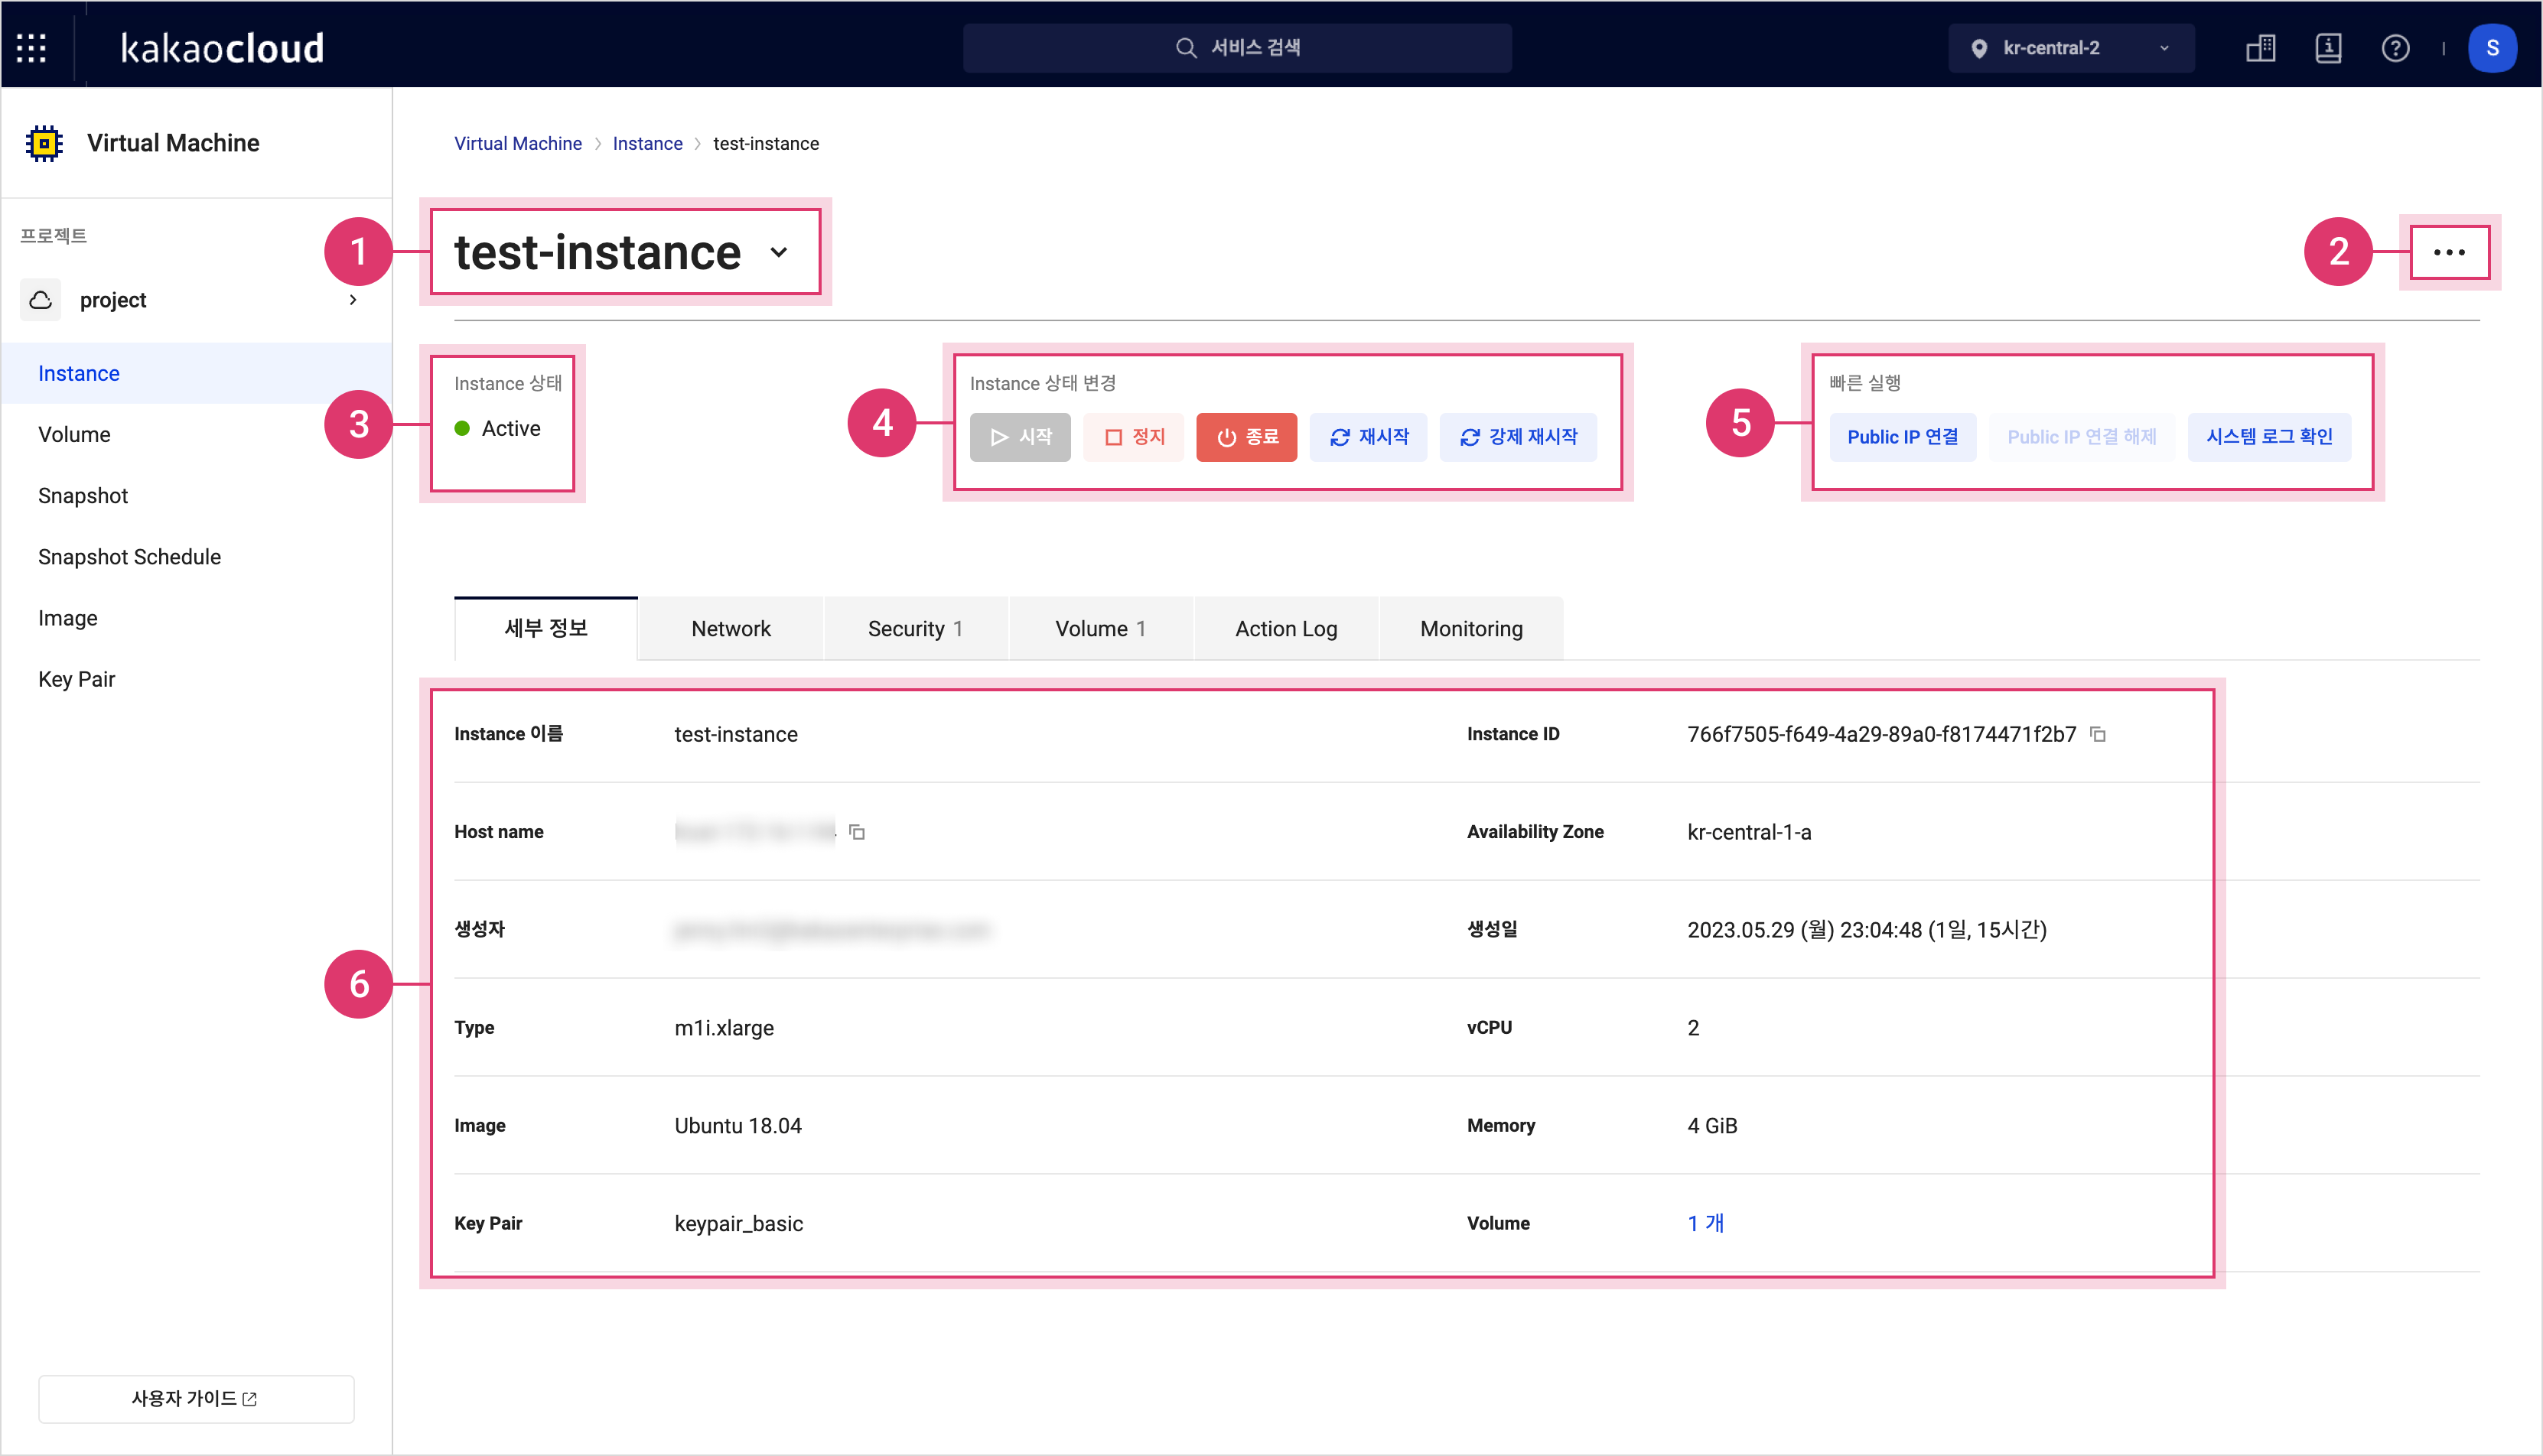Open the info document icon in header
Screen dimensions: 2543x1456
tap(2328, 48)
